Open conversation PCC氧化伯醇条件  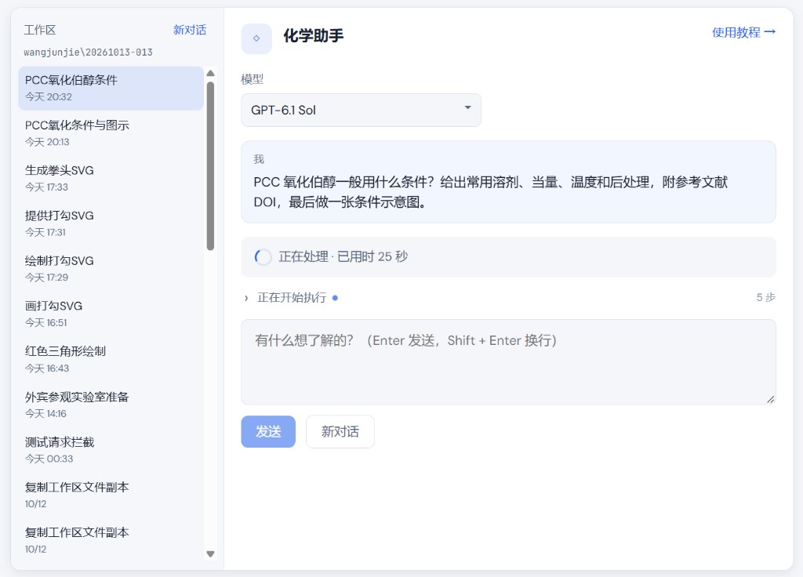111,88
